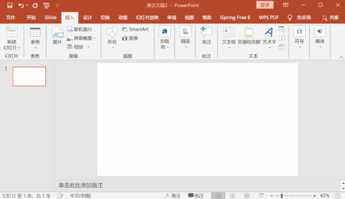345x199 pixels.
Task: Insert a SmartArt graphic
Action: click(x=136, y=29)
